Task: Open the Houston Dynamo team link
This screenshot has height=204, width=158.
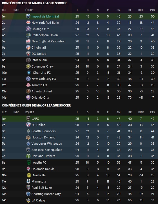Action: pos(43,137)
